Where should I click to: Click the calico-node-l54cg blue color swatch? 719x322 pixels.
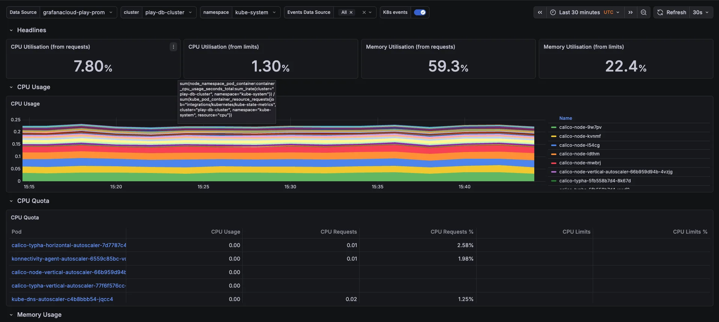[x=553, y=145]
